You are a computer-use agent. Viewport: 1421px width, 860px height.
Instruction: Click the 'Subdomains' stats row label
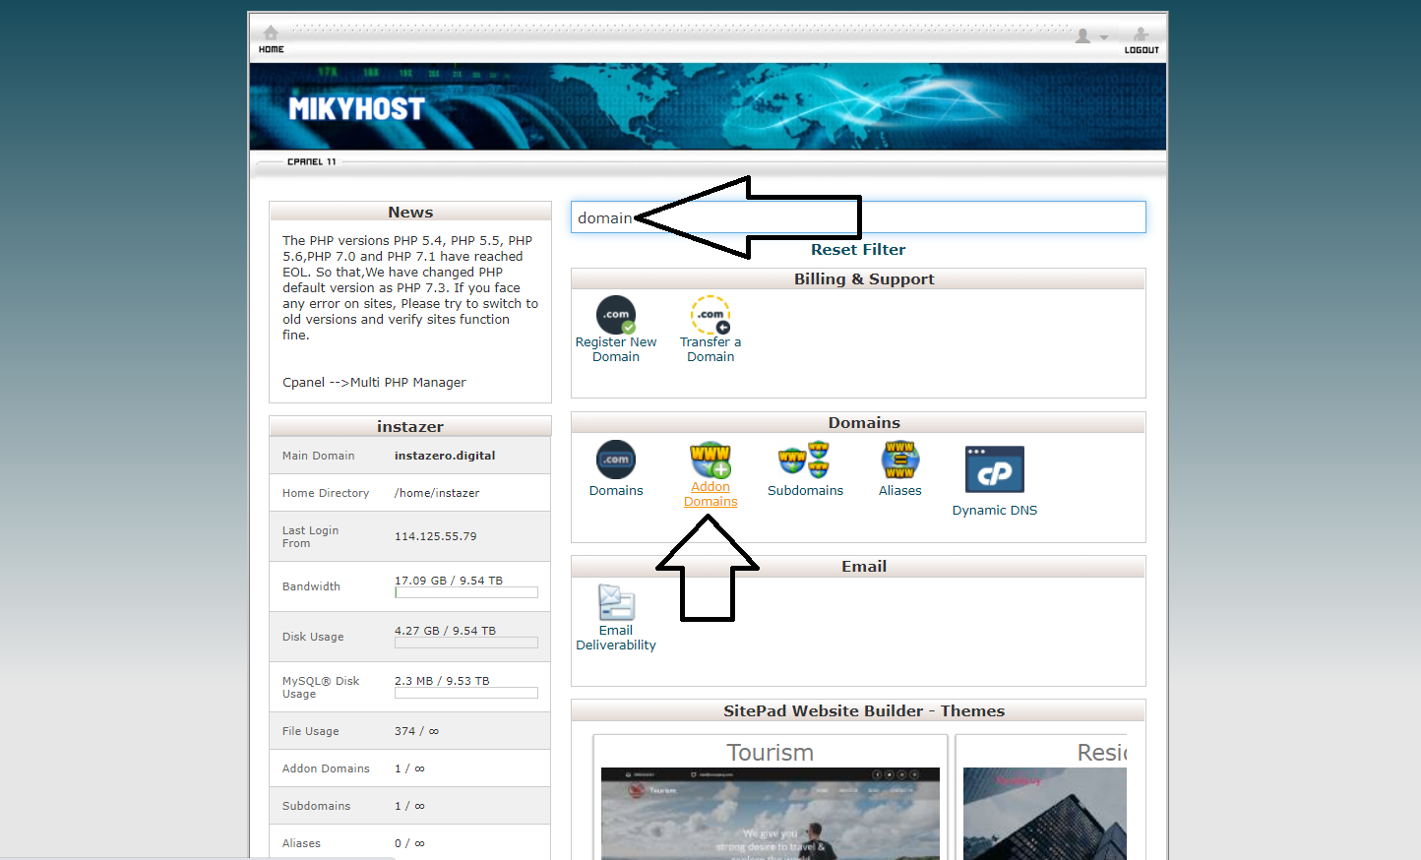(316, 806)
